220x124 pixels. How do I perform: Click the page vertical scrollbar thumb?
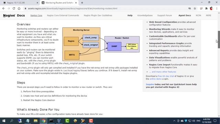coord(219,40)
